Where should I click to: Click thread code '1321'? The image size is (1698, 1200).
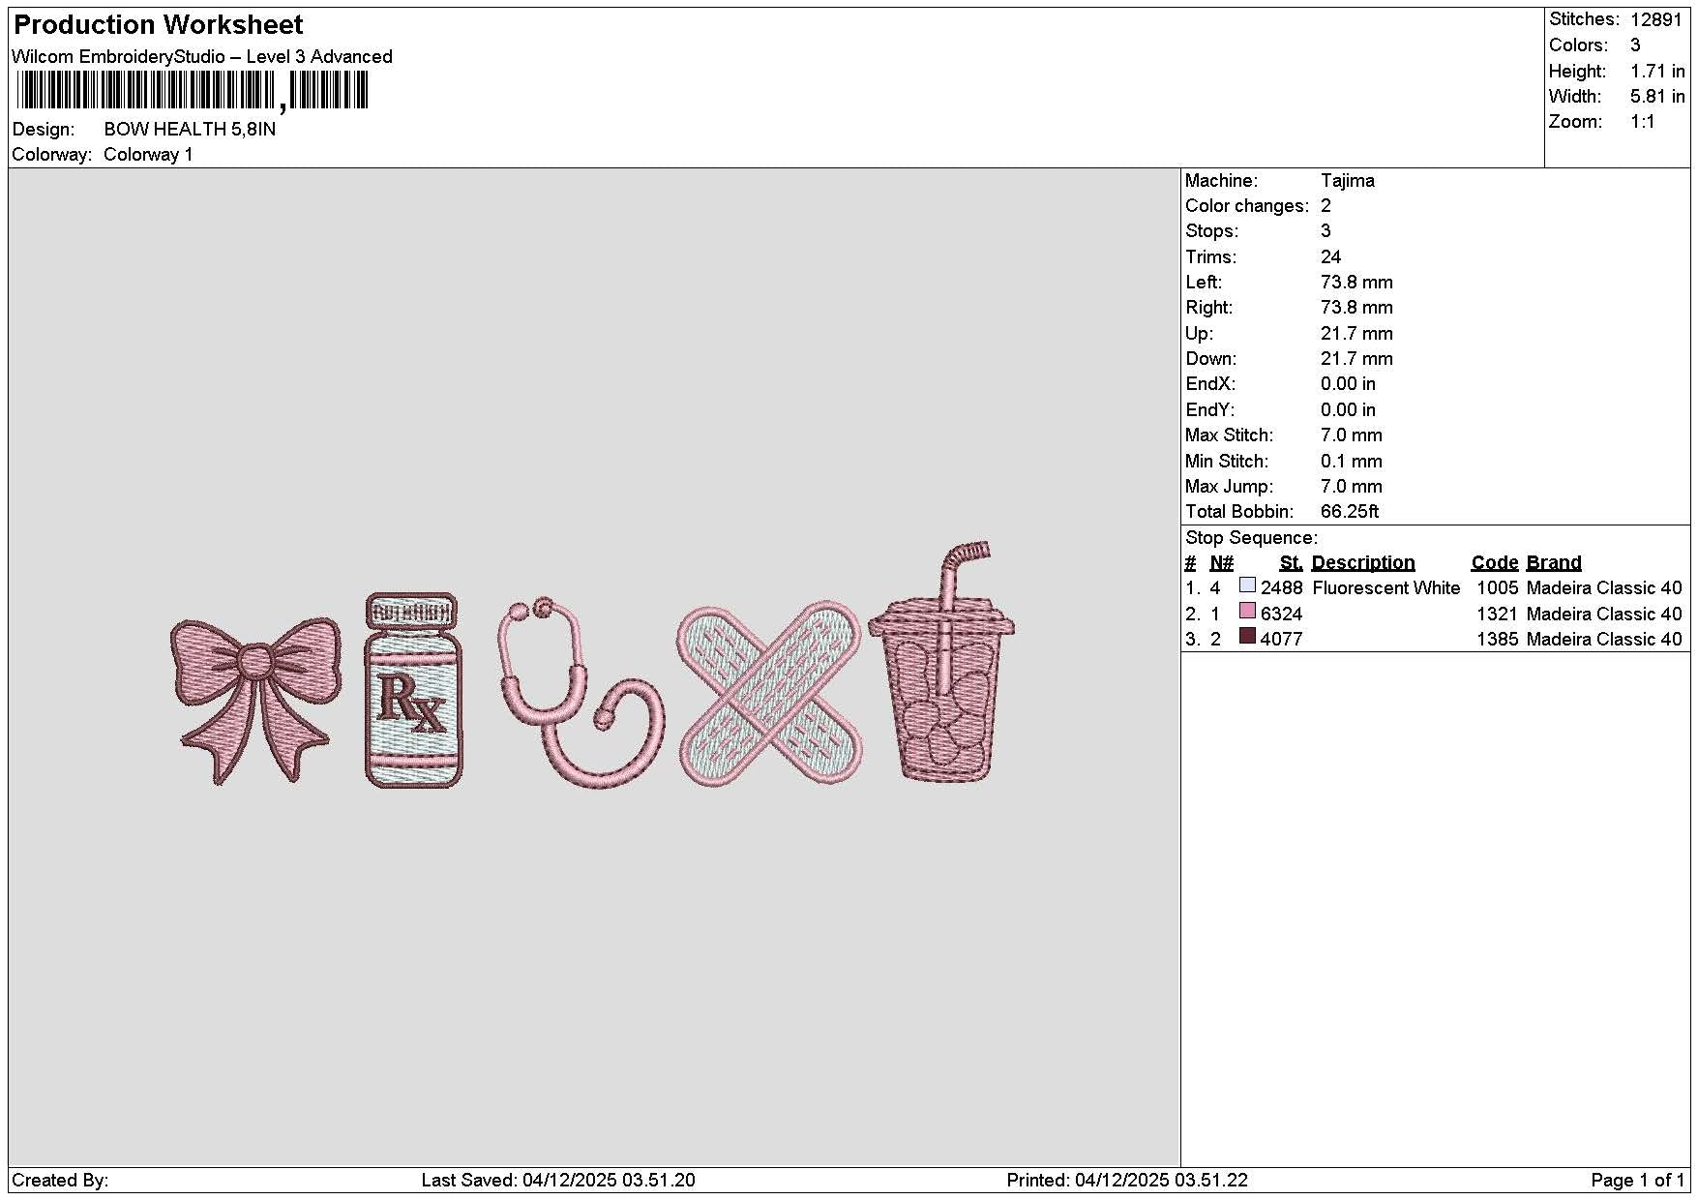point(1497,614)
